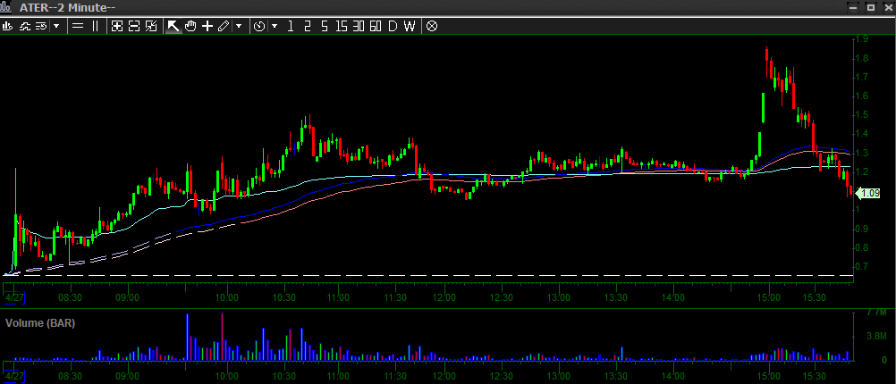Switch to the 60 minute interval
This screenshot has height=384, width=896.
(376, 26)
